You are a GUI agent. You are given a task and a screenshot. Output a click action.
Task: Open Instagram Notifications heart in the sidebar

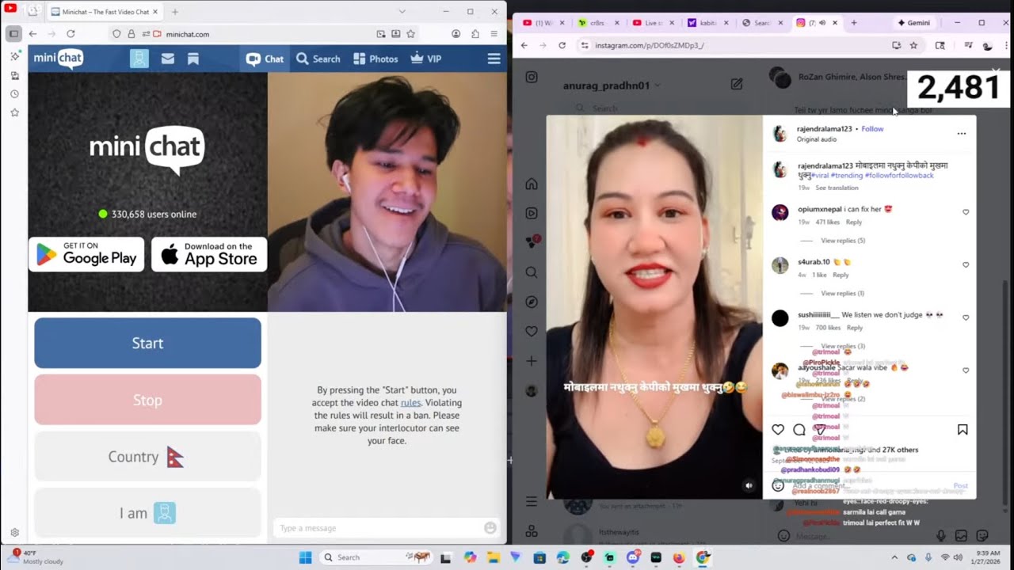pos(532,331)
